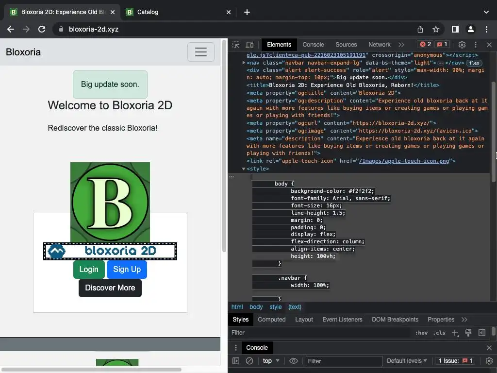Close the Console drawer
Screen dimensions: 497x373
click(489, 348)
